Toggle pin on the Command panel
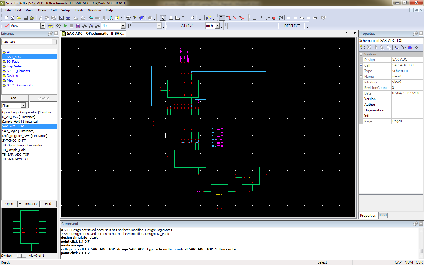The image size is (424, 265). point(415,224)
